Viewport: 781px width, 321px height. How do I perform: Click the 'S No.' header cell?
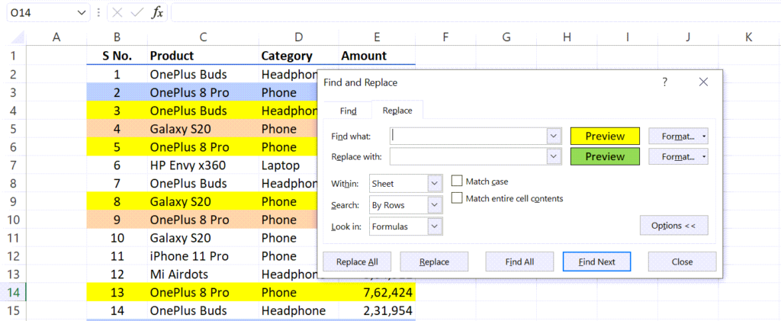117,56
